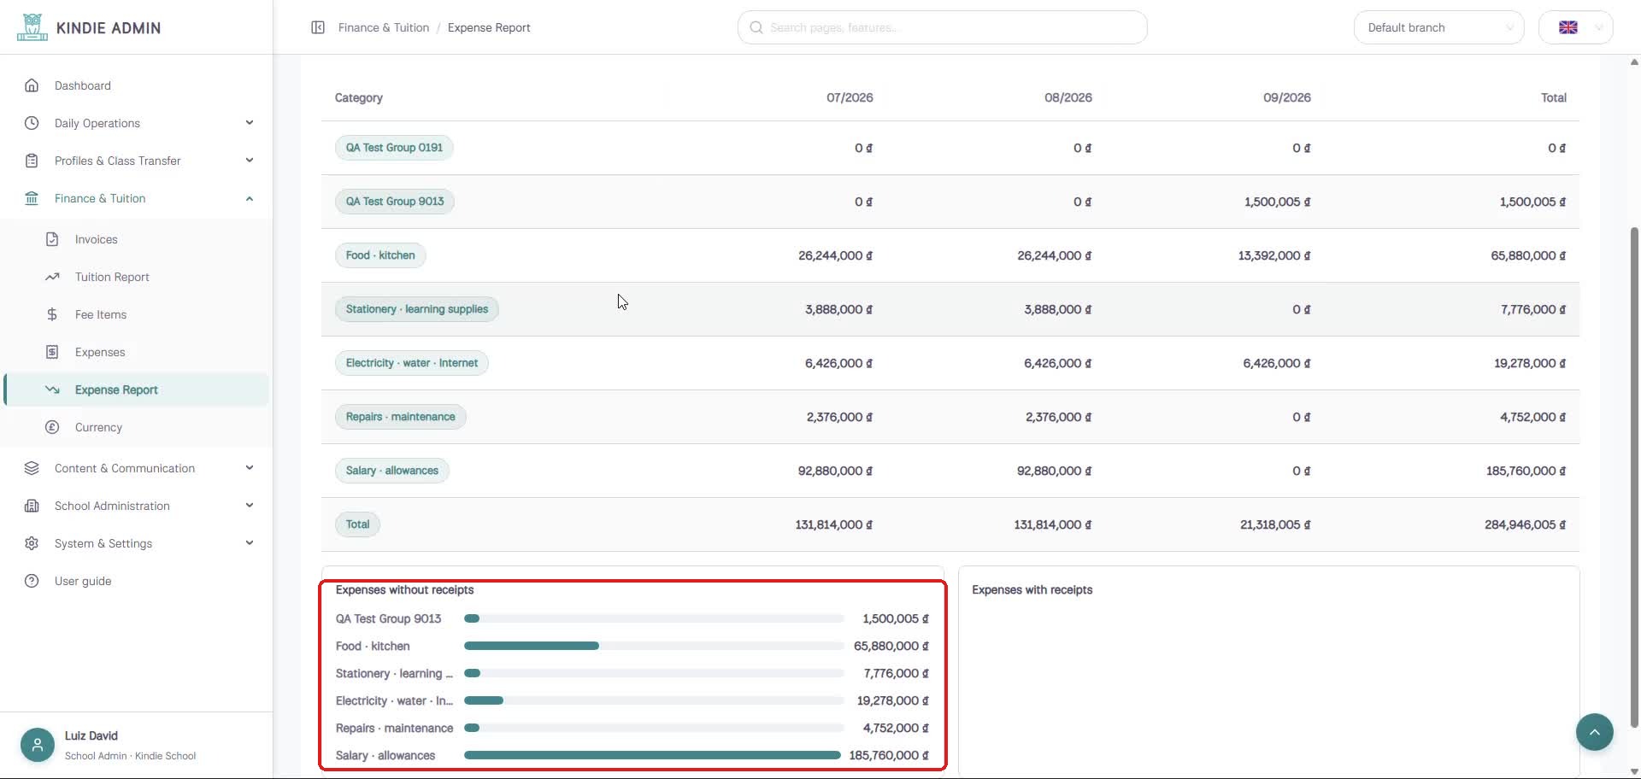The image size is (1641, 779).
Task: Click the 284,946,005 ₫ grand total
Action: 1525,524
